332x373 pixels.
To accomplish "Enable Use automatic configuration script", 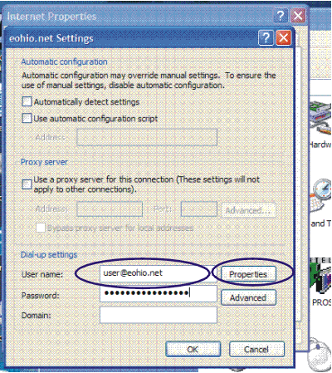I will tap(27, 118).
